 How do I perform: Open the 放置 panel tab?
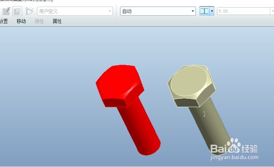(x=3, y=21)
